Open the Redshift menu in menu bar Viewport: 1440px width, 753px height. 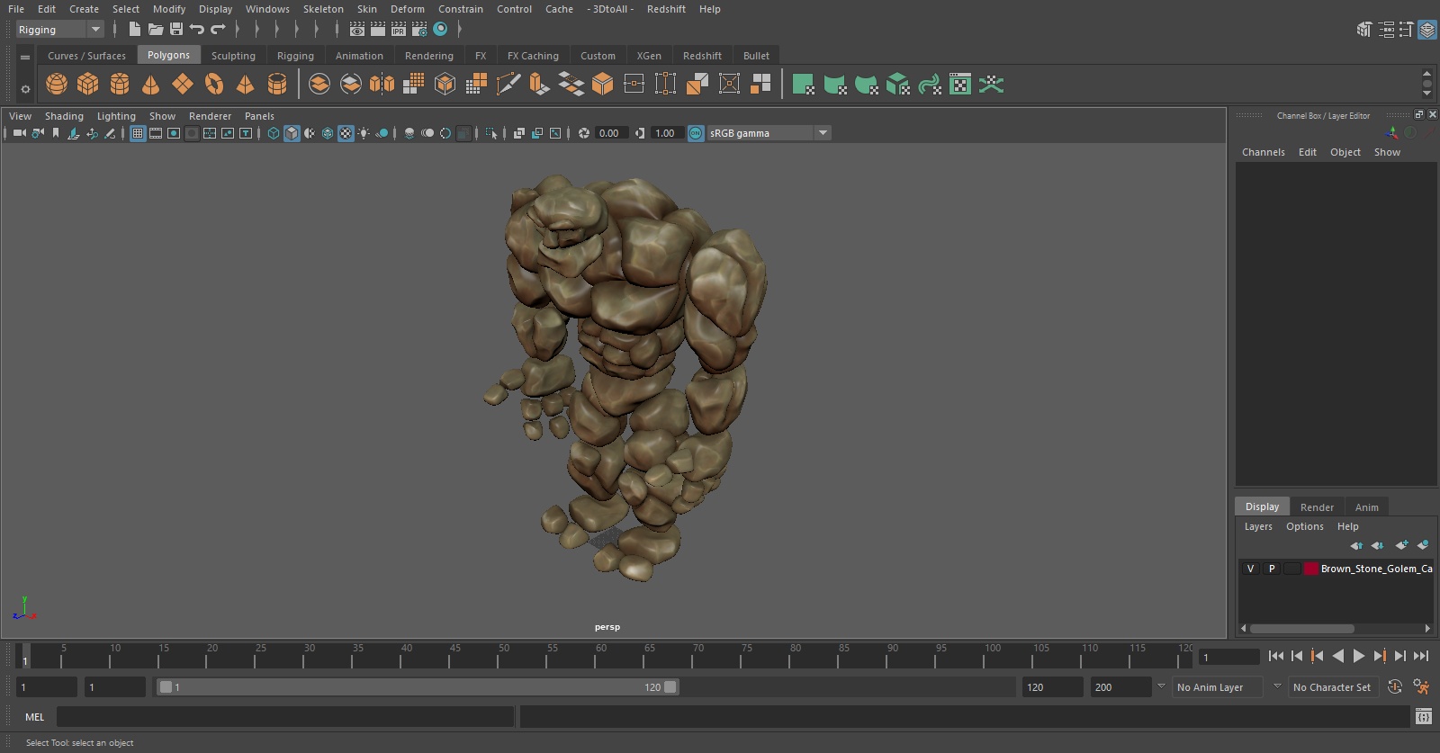click(x=666, y=9)
